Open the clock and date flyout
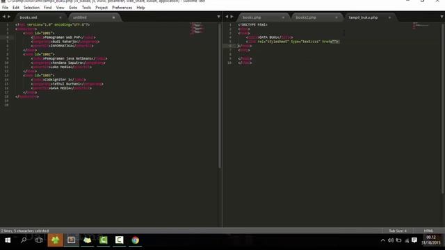 tap(431, 240)
